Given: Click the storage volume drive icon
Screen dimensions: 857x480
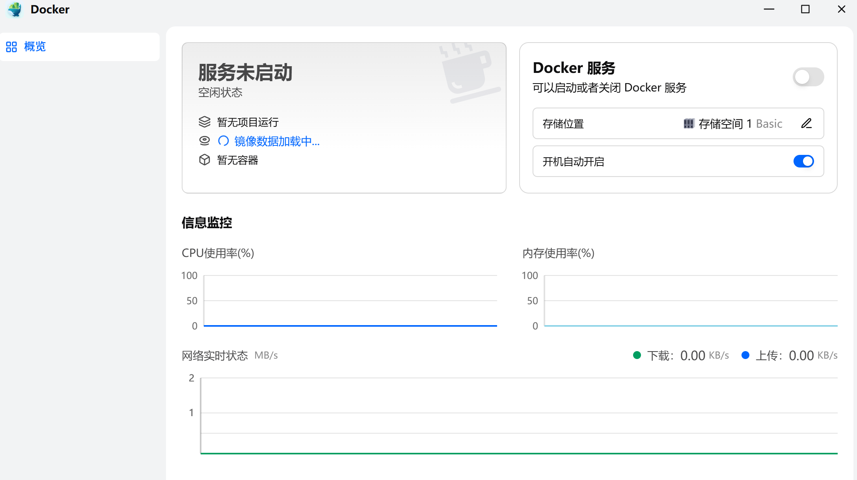Looking at the screenshot, I should 688,124.
